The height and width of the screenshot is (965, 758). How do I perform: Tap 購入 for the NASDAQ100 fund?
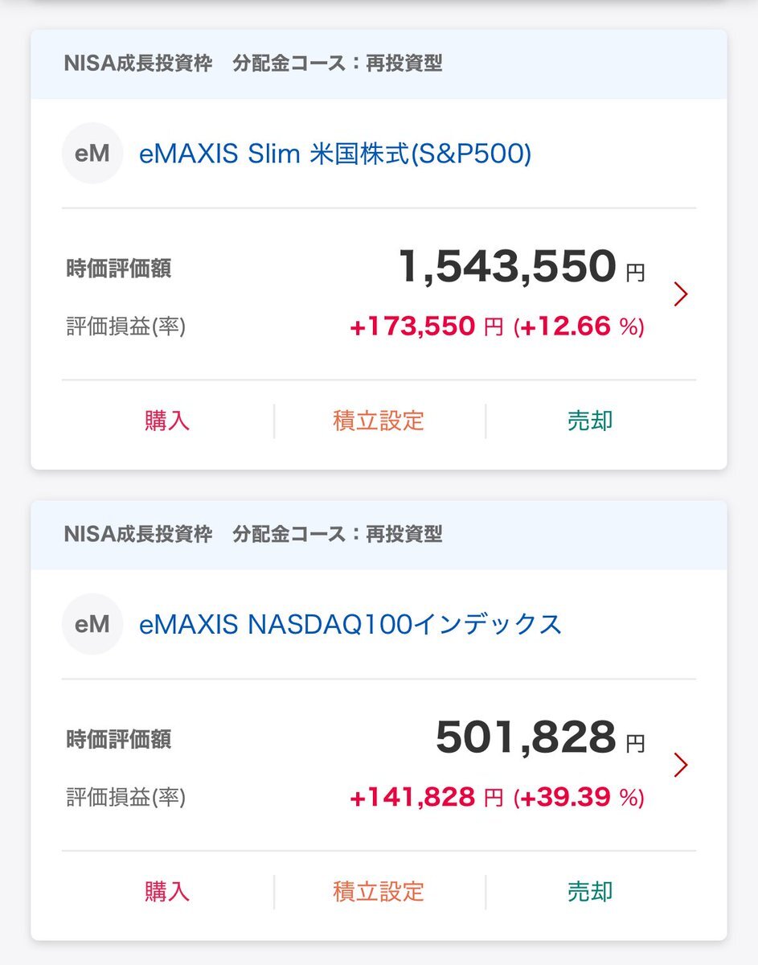click(167, 891)
